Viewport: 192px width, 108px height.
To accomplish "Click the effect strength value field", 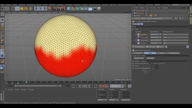I will (155, 68).
